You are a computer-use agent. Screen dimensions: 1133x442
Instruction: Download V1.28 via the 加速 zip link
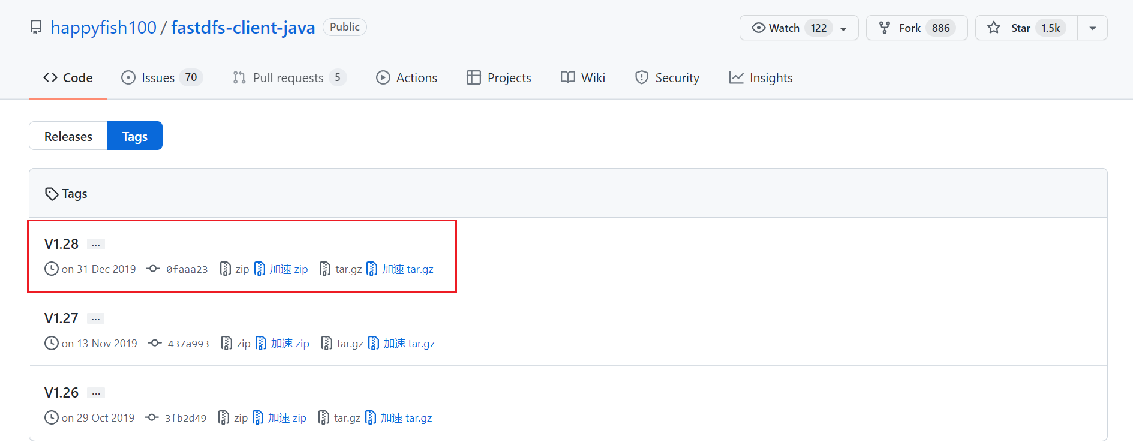281,269
